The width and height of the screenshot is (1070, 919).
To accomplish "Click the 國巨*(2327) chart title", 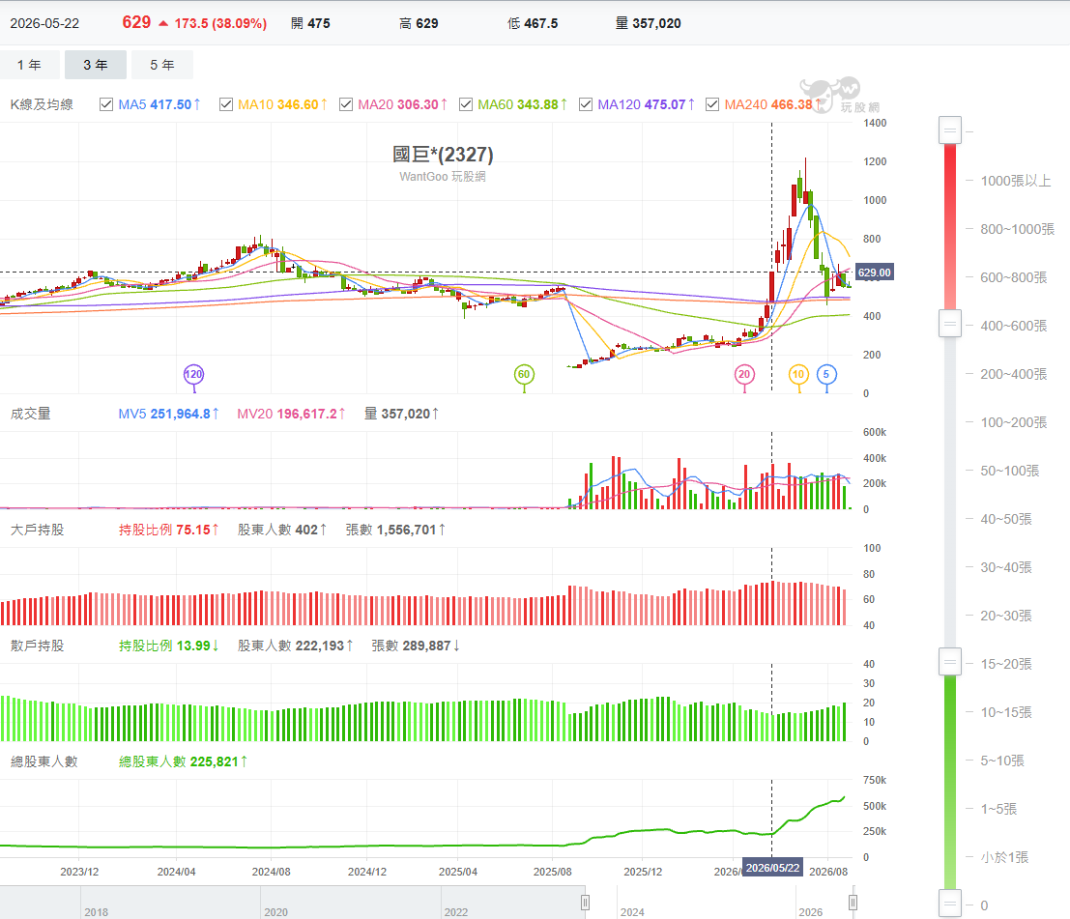I will (443, 155).
